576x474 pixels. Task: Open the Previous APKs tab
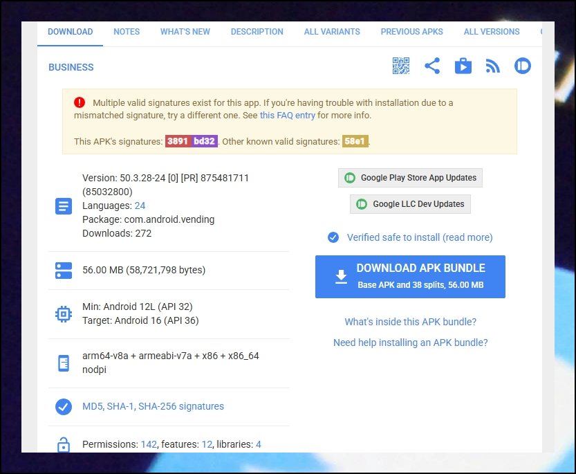pyautogui.click(x=412, y=32)
